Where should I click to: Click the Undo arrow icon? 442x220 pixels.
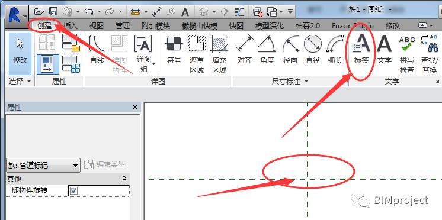[x=89, y=12]
